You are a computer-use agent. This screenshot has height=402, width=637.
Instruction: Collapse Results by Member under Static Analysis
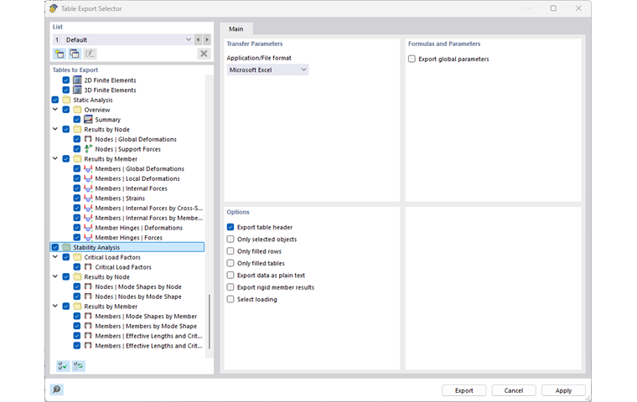click(55, 159)
